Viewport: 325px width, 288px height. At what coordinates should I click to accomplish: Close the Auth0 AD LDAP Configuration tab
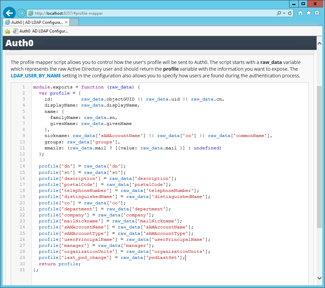coord(66,22)
